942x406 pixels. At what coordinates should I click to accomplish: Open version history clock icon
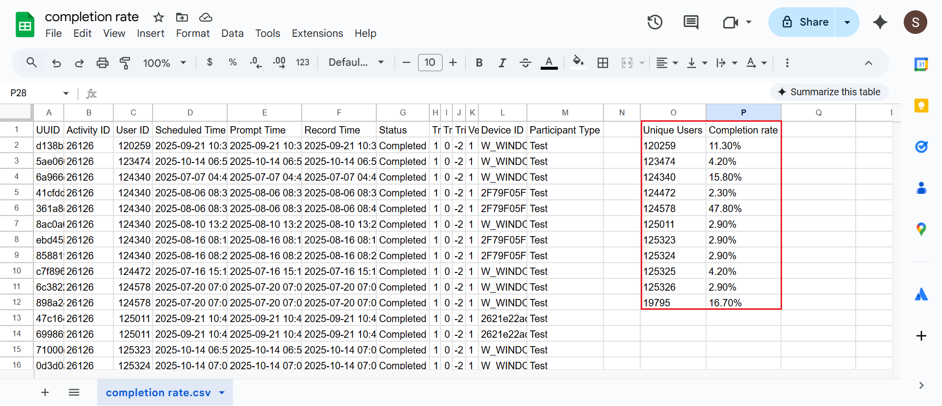pyautogui.click(x=654, y=22)
